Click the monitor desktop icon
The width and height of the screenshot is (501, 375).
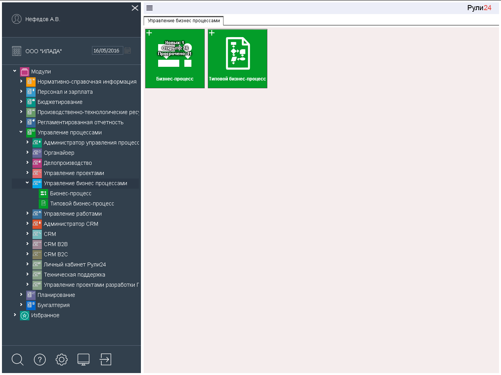pyautogui.click(x=83, y=359)
